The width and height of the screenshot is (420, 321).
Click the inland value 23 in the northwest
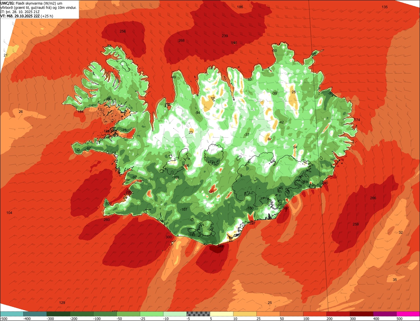click(191, 133)
